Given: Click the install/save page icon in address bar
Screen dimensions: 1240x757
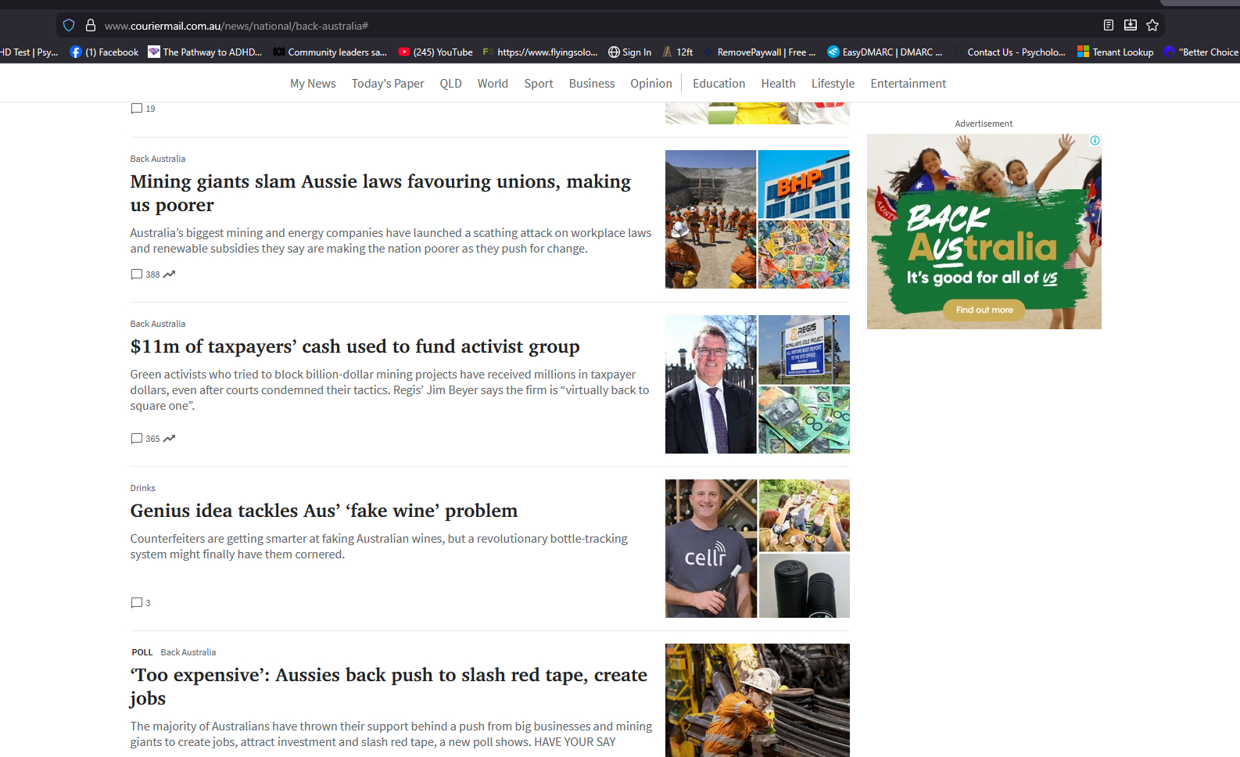Looking at the screenshot, I should click(1130, 26).
